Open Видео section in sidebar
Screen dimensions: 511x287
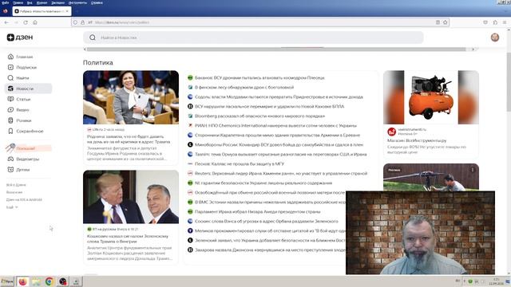[22, 110]
